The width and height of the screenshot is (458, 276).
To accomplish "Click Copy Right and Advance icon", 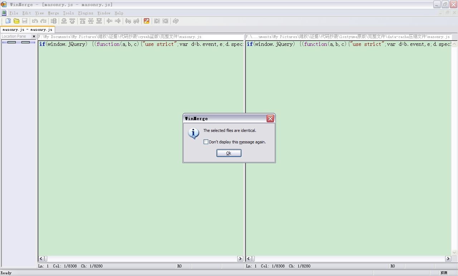I will point(128,21).
